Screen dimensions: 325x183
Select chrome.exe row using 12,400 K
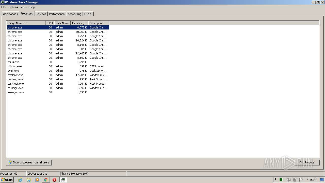(58, 53)
